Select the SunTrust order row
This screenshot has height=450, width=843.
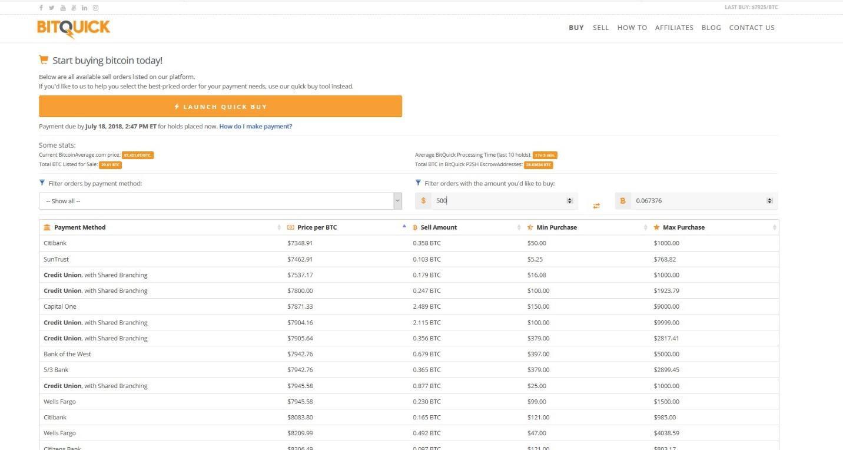pos(409,259)
